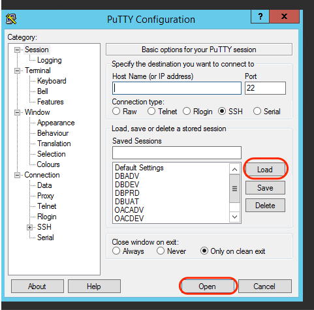Screen dimensions: 314x310
Task: Collapse the Terminal tree node
Action: pos(17,70)
